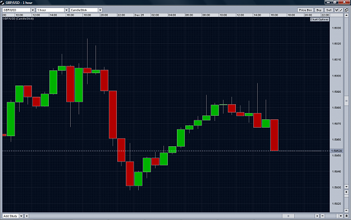Click the horizontal zoom out minus button

click(322, 216)
